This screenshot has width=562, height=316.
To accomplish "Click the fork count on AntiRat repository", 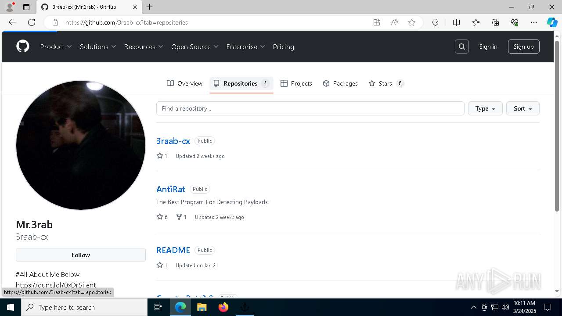I will point(181,217).
